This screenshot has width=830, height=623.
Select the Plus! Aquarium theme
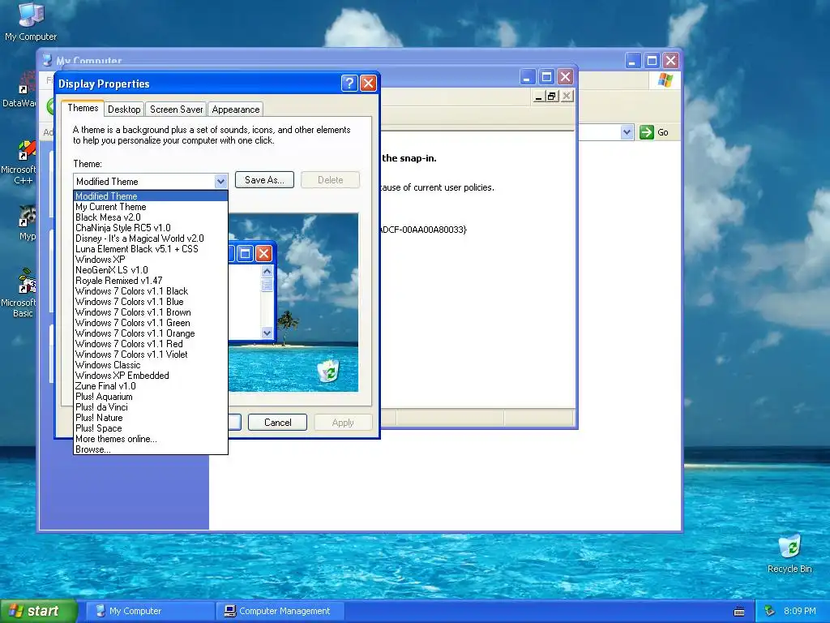pos(150,397)
